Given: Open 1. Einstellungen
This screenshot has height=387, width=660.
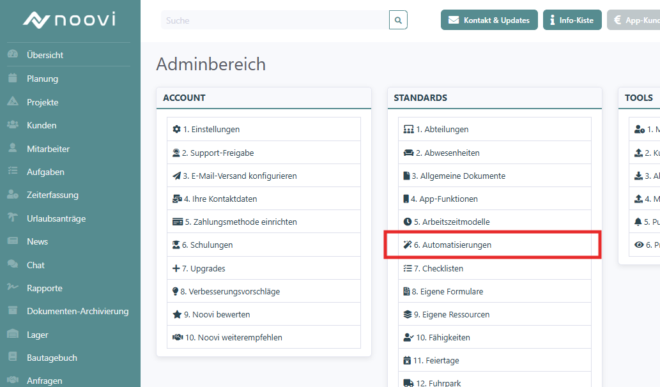Looking at the screenshot, I should 263,129.
